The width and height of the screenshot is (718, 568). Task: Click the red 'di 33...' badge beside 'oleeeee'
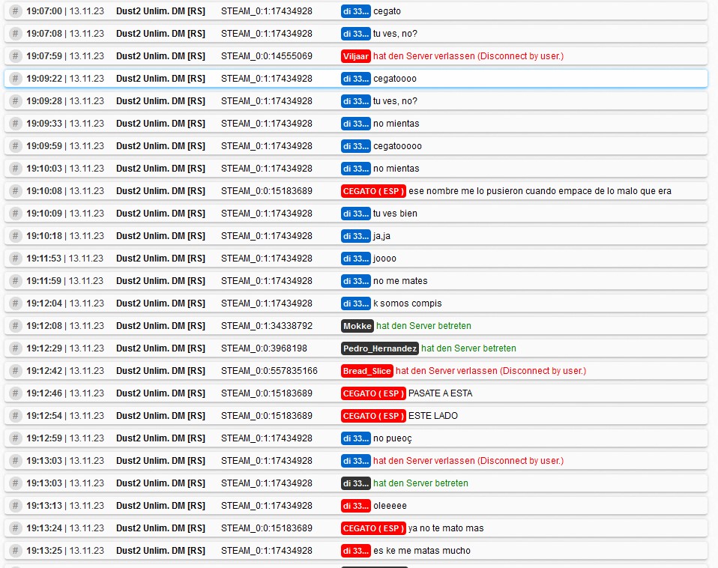click(x=356, y=506)
